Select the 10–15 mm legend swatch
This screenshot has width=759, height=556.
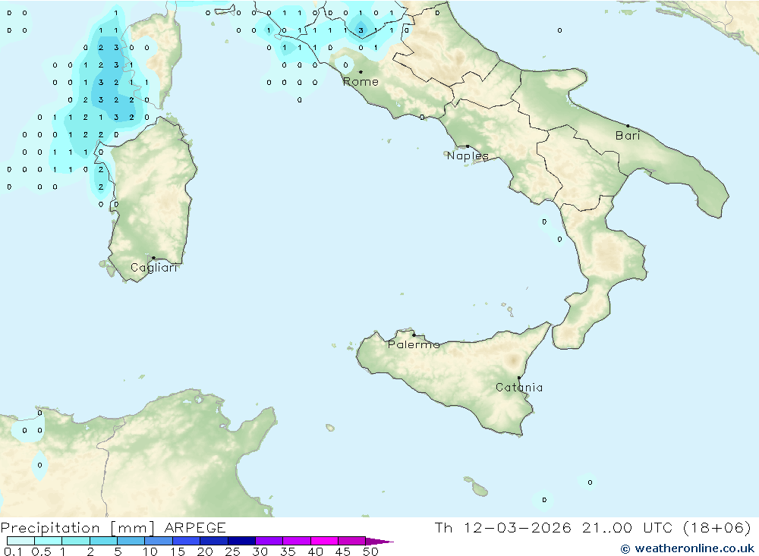pyautogui.click(x=159, y=541)
